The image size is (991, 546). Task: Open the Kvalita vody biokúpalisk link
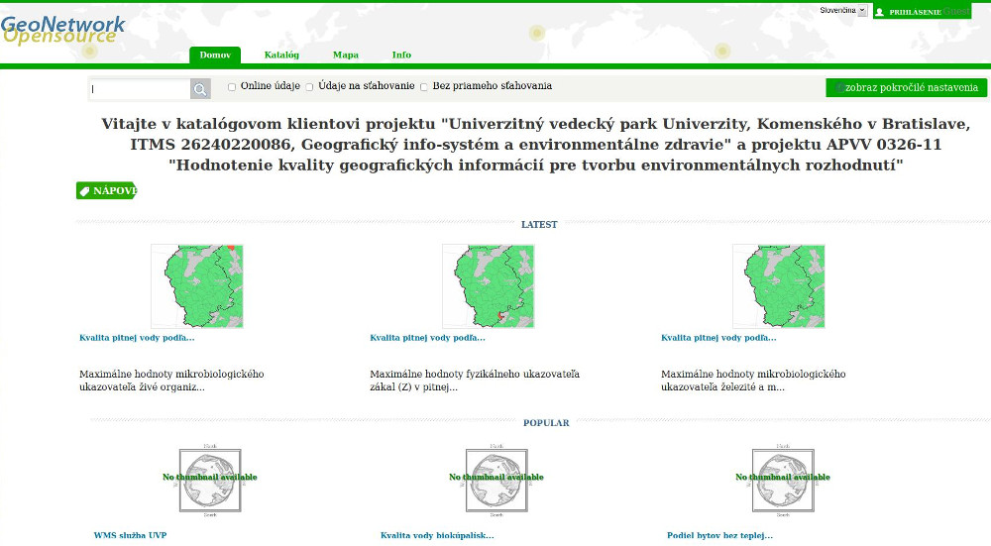437,536
